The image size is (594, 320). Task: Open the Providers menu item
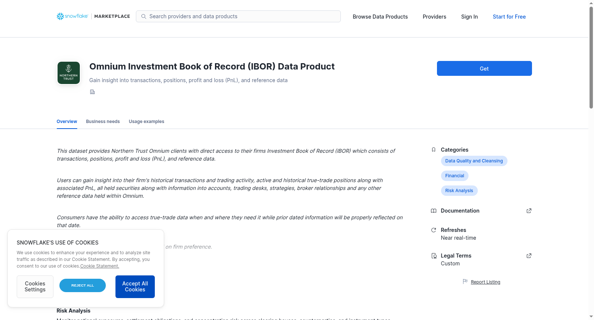click(434, 17)
